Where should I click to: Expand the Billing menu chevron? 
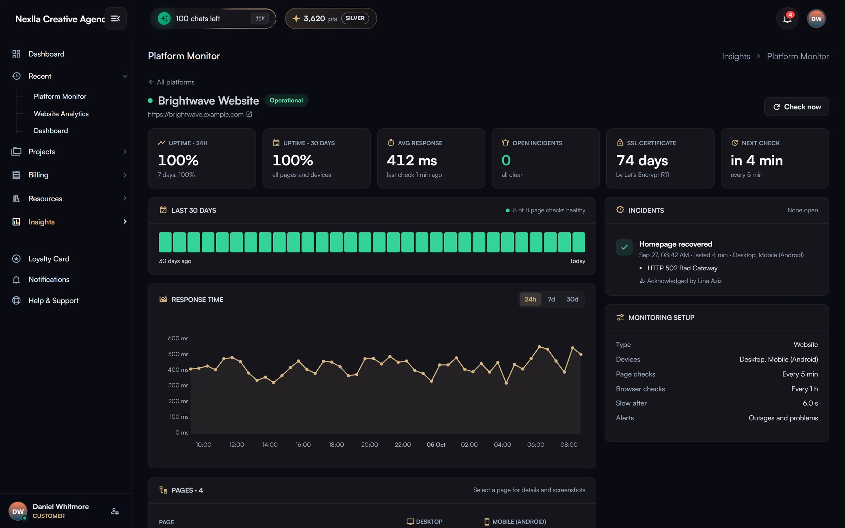[125, 175]
